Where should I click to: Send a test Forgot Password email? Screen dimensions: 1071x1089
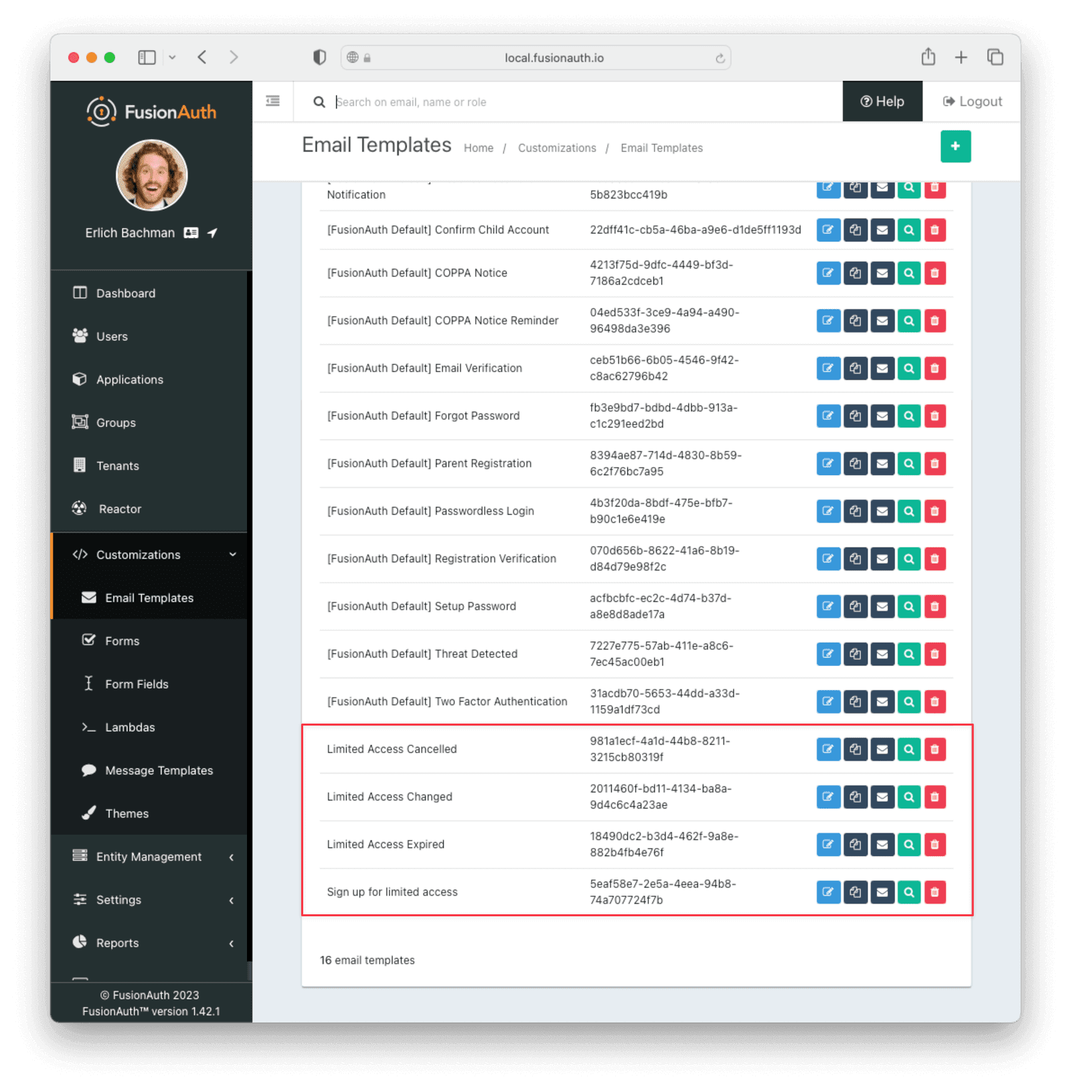[882, 416]
